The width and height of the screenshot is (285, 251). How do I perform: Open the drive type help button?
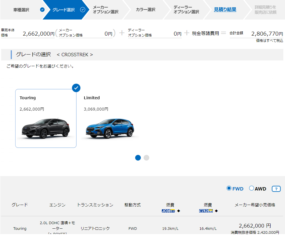276,189
